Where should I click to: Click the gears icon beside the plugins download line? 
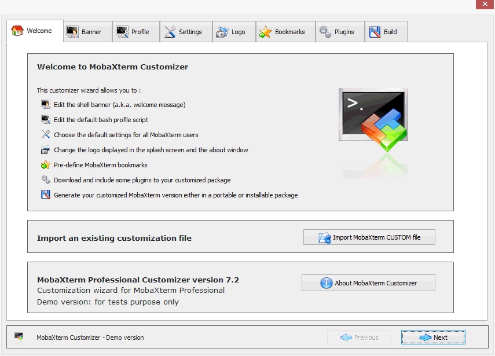tap(45, 179)
